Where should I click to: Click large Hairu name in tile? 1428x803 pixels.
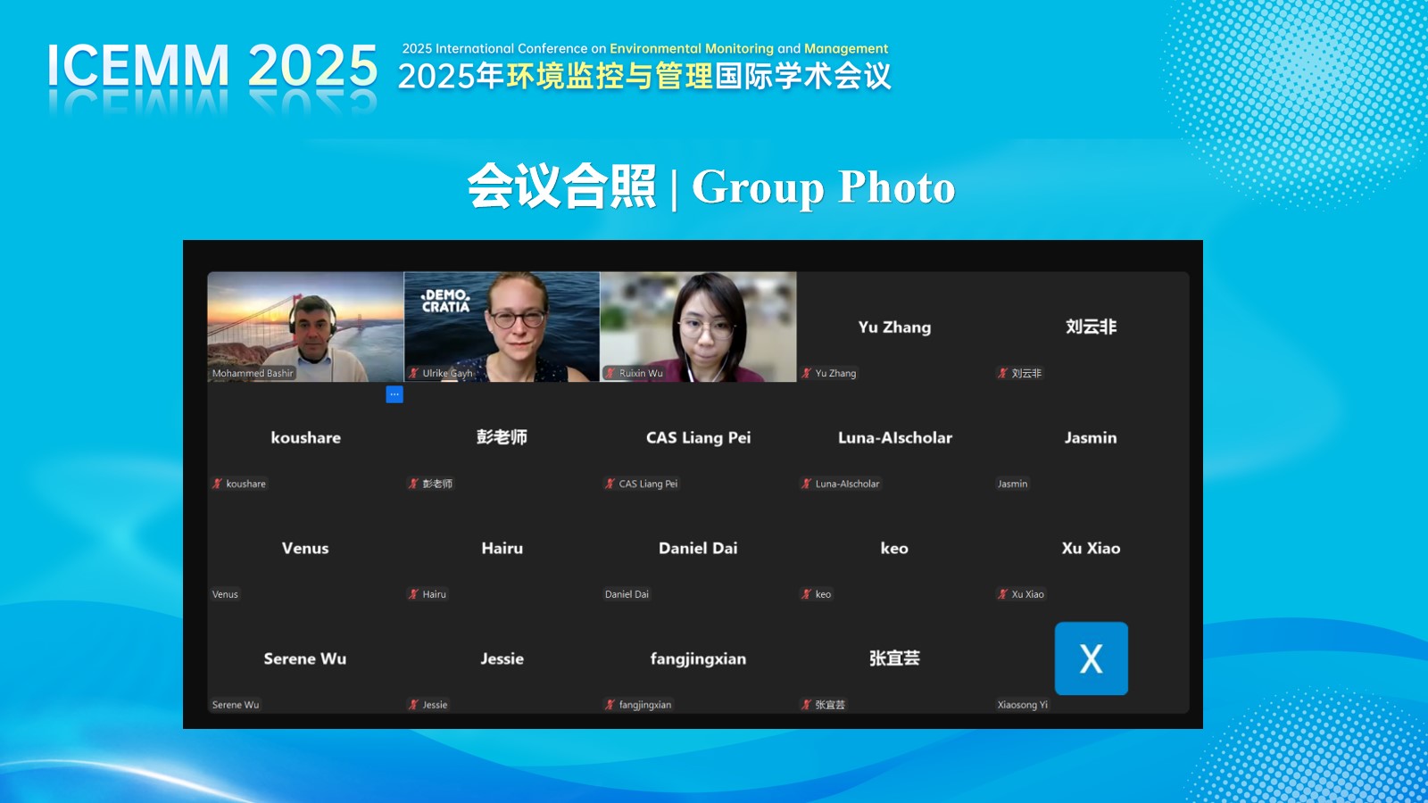pos(502,548)
